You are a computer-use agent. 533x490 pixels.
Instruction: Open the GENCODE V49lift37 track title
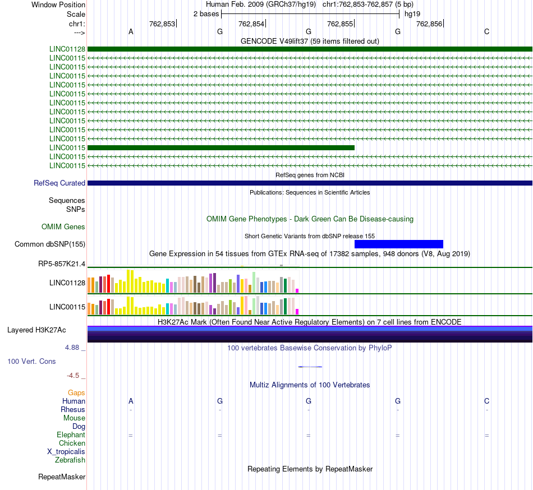click(310, 41)
